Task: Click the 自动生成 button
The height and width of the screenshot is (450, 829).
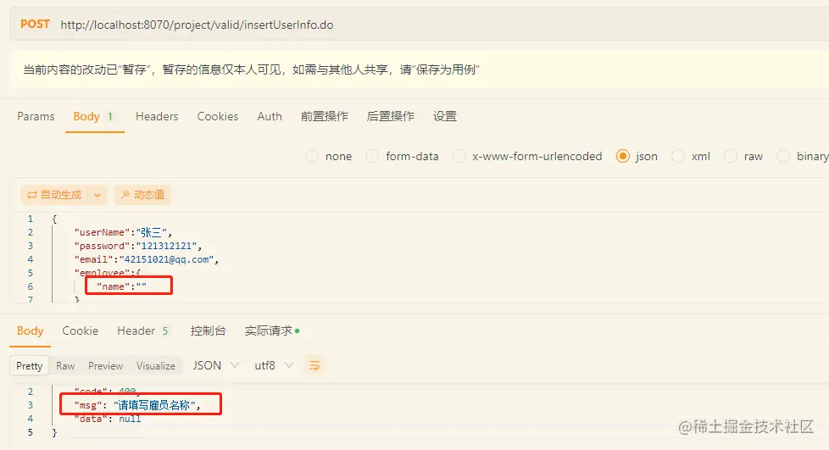Action: (54, 195)
